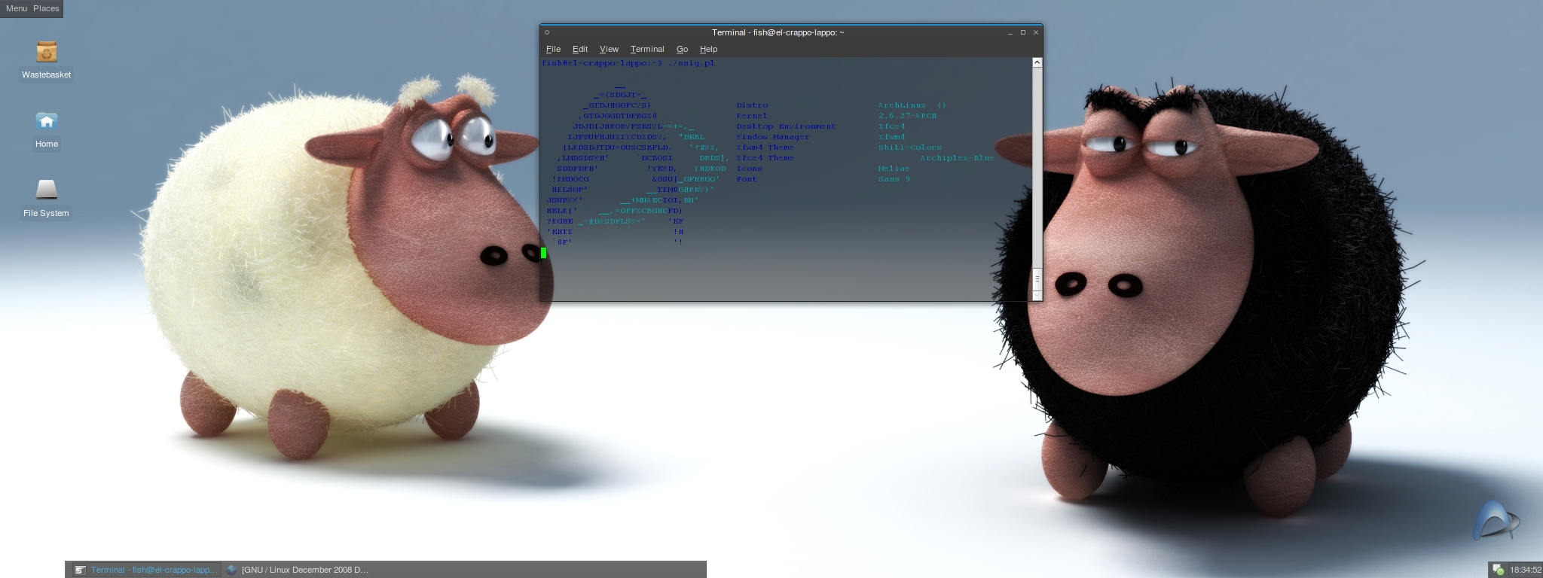1543x578 pixels.
Task: Open the terminal window menu button
Action: tap(547, 32)
